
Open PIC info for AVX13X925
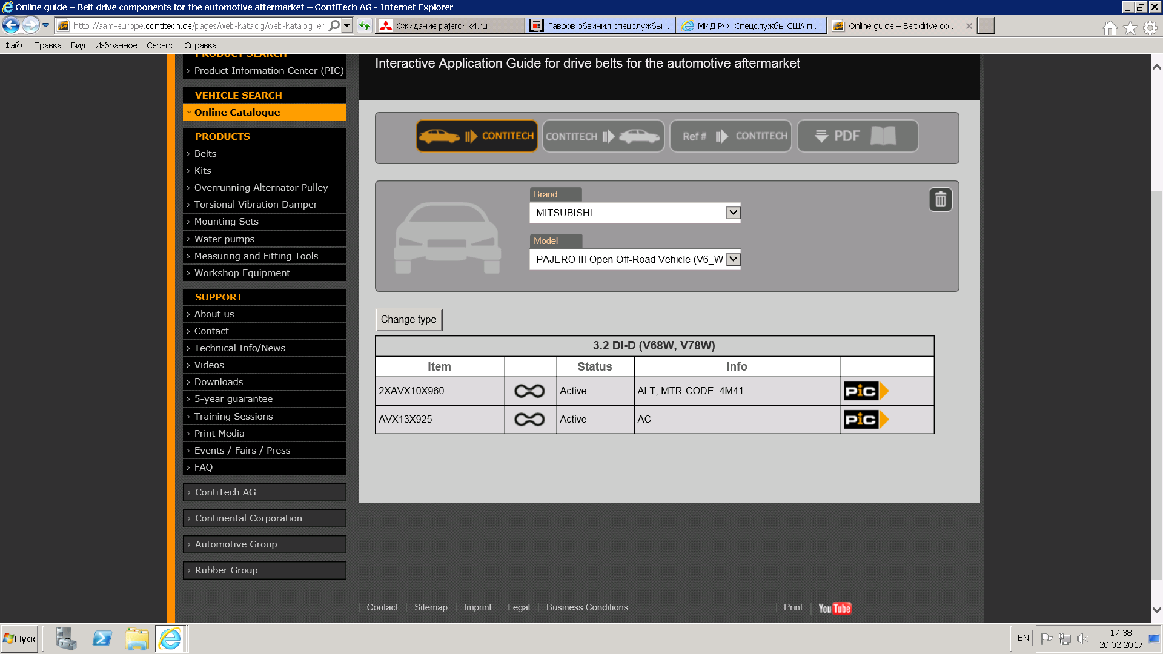866,420
